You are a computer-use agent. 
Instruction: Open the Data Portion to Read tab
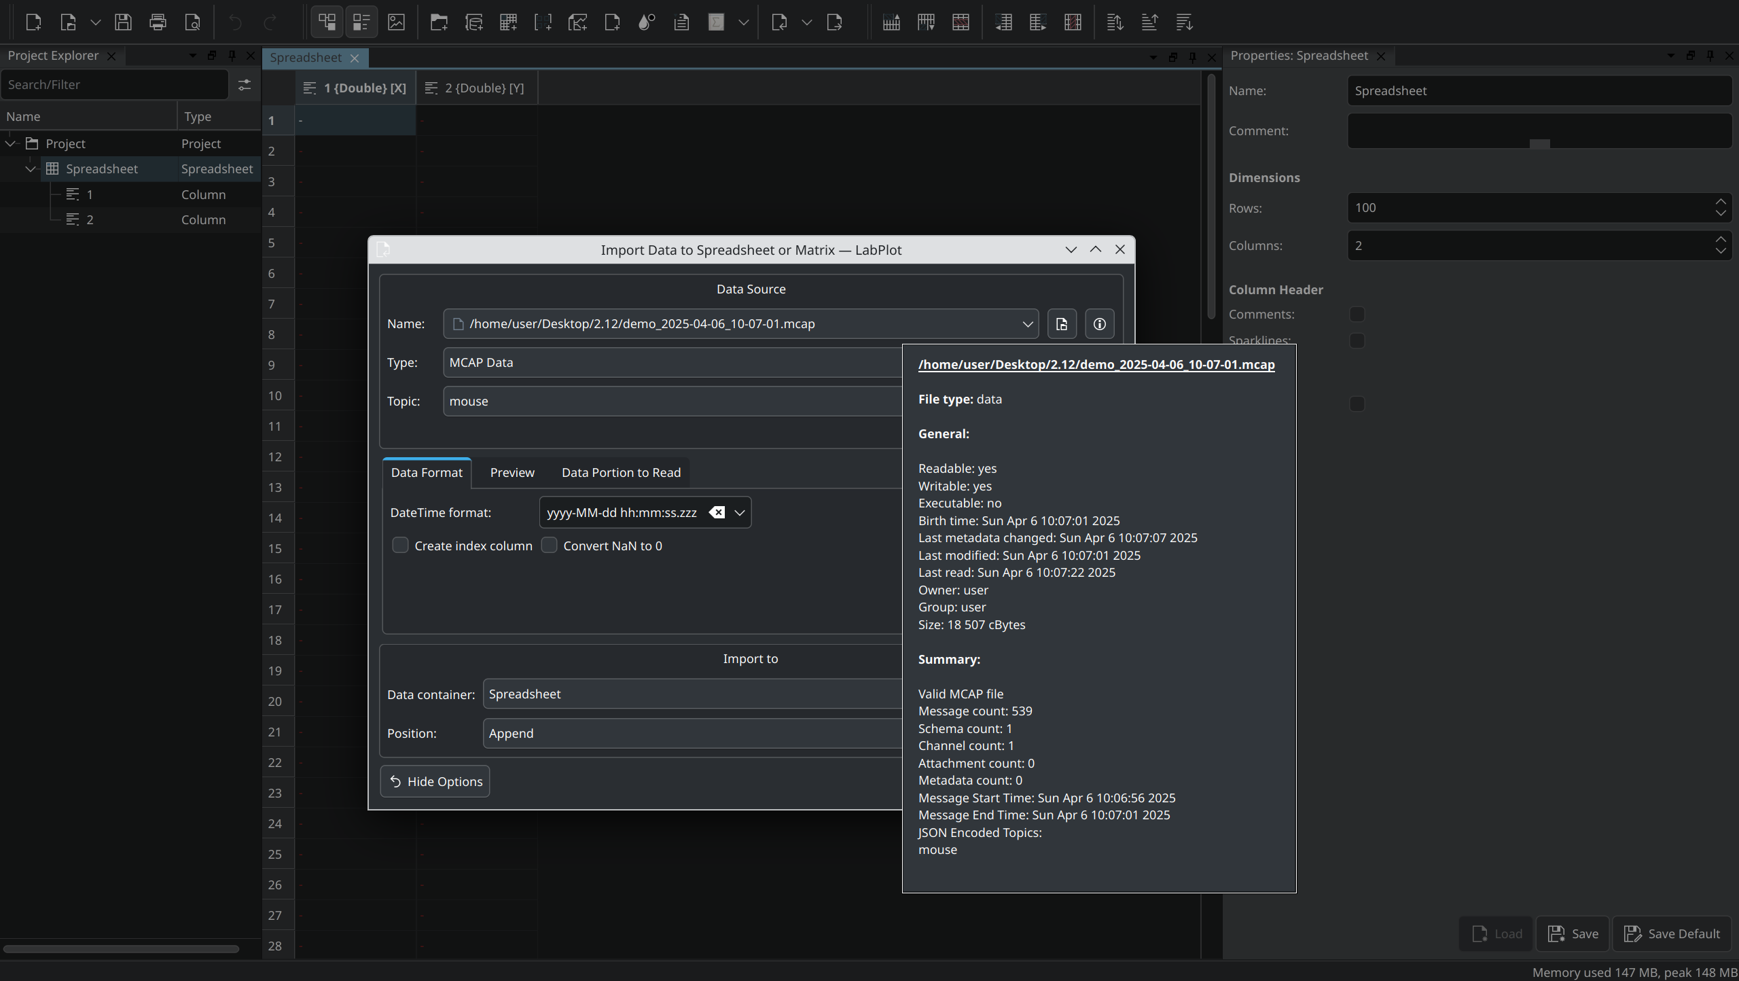(621, 473)
